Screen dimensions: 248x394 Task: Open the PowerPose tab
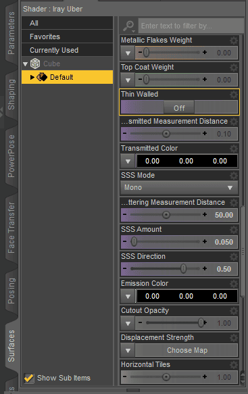[11, 156]
